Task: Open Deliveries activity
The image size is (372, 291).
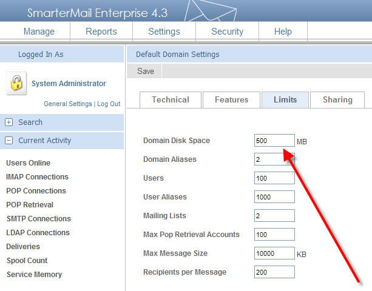Action: point(23,247)
